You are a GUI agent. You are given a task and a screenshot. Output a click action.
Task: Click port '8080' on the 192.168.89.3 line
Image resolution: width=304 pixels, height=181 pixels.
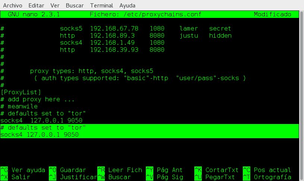point(157,36)
